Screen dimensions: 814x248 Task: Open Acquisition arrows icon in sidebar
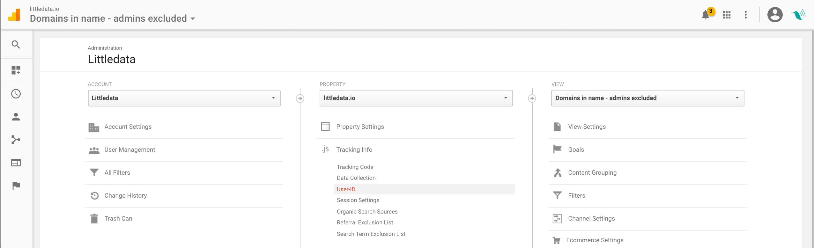click(x=16, y=140)
